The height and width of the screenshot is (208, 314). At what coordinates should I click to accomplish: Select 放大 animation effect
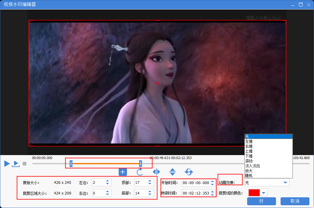click(269, 171)
